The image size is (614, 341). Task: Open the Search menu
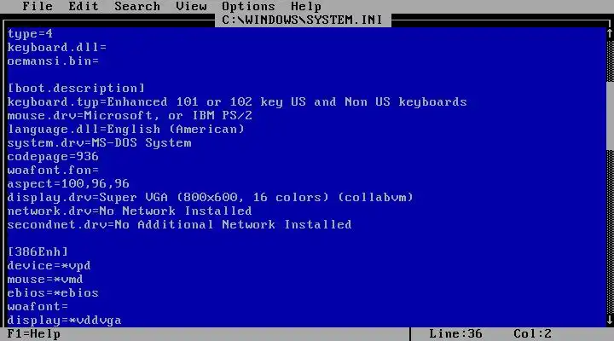[x=137, y=6]
